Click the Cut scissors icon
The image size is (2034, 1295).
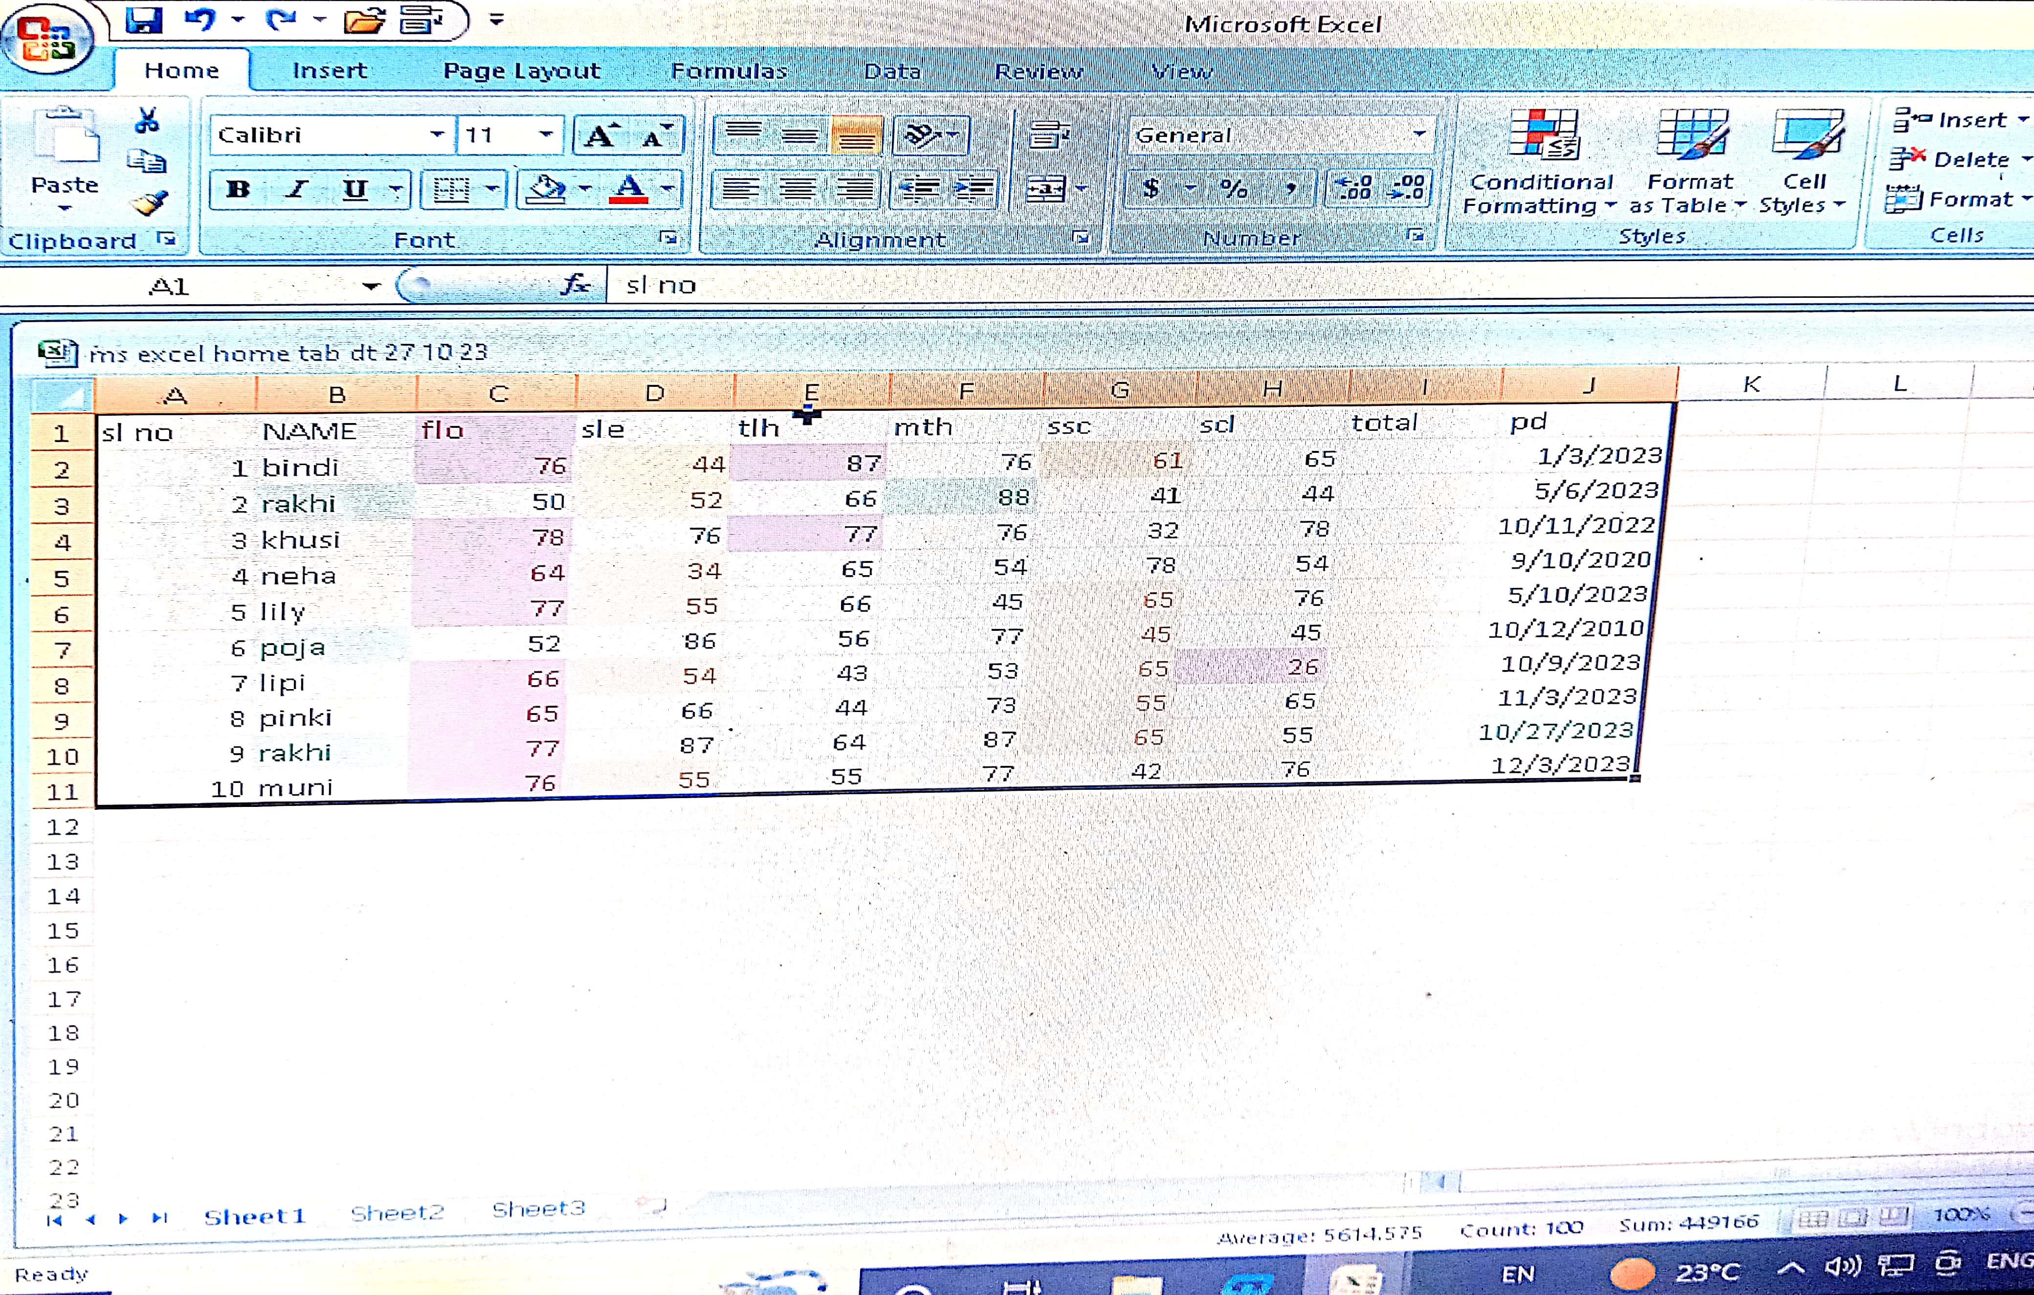[147, 121]
